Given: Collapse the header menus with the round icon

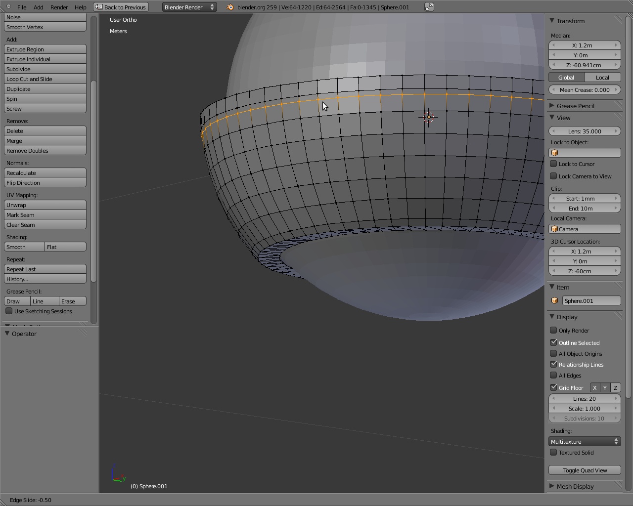Looking at the screenshot, I should 8,7.
